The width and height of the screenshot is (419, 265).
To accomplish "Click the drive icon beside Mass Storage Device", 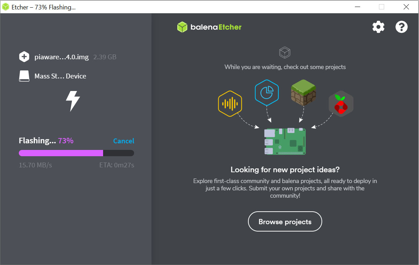I will click(x=24, y=76).
